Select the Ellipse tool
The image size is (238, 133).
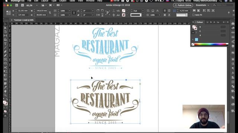[x=5, y=63]
